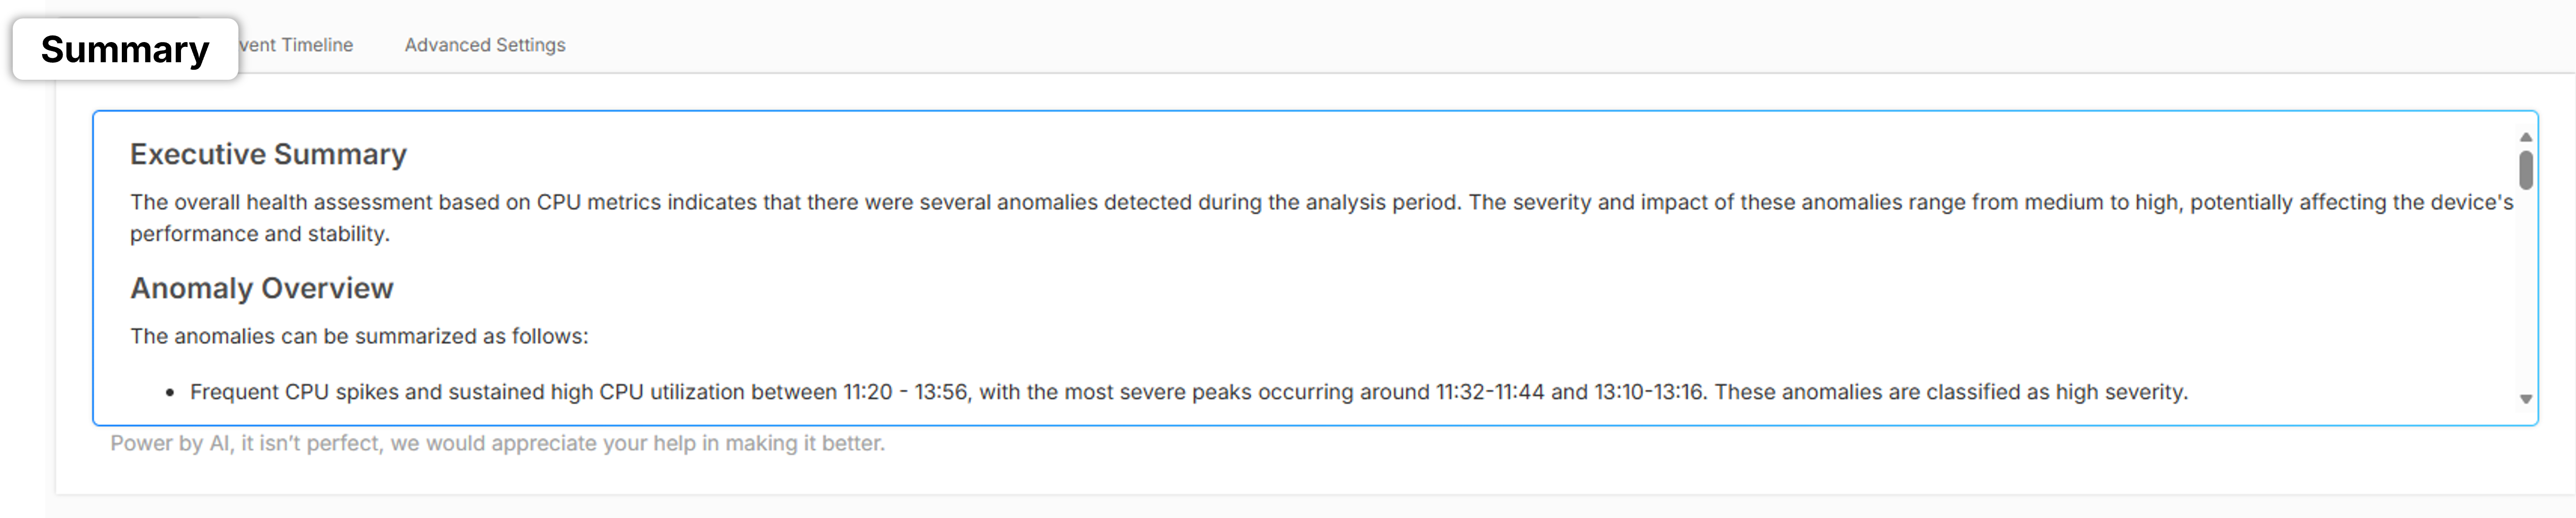2576x518 pixels.
Task: Click the Anomaly Overview heading
Action: [262, 288]
